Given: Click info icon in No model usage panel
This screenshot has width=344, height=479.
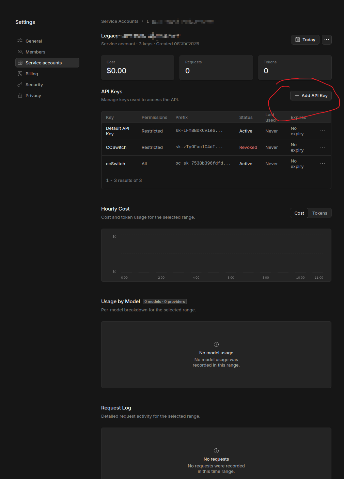Looking at the screenshot, I should 216,344.
